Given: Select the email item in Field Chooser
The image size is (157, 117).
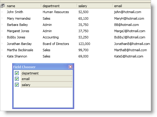Looking at the screenshot, I should coord(46,79).
